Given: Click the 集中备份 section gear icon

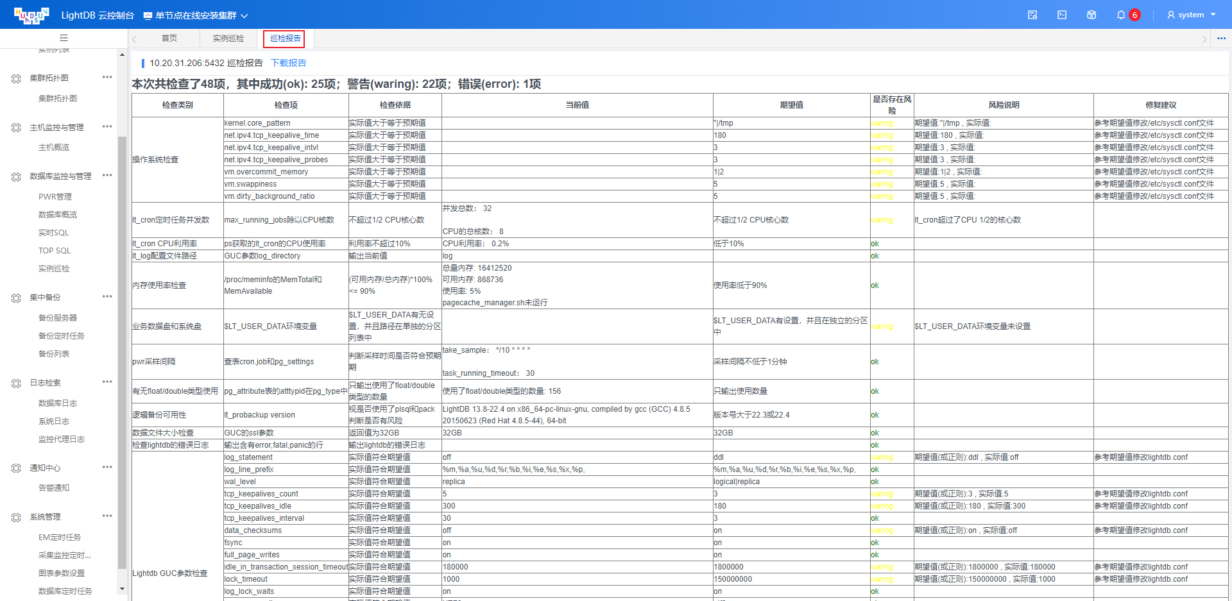Looking at the screenshot, I should click(x=16, y=298).
